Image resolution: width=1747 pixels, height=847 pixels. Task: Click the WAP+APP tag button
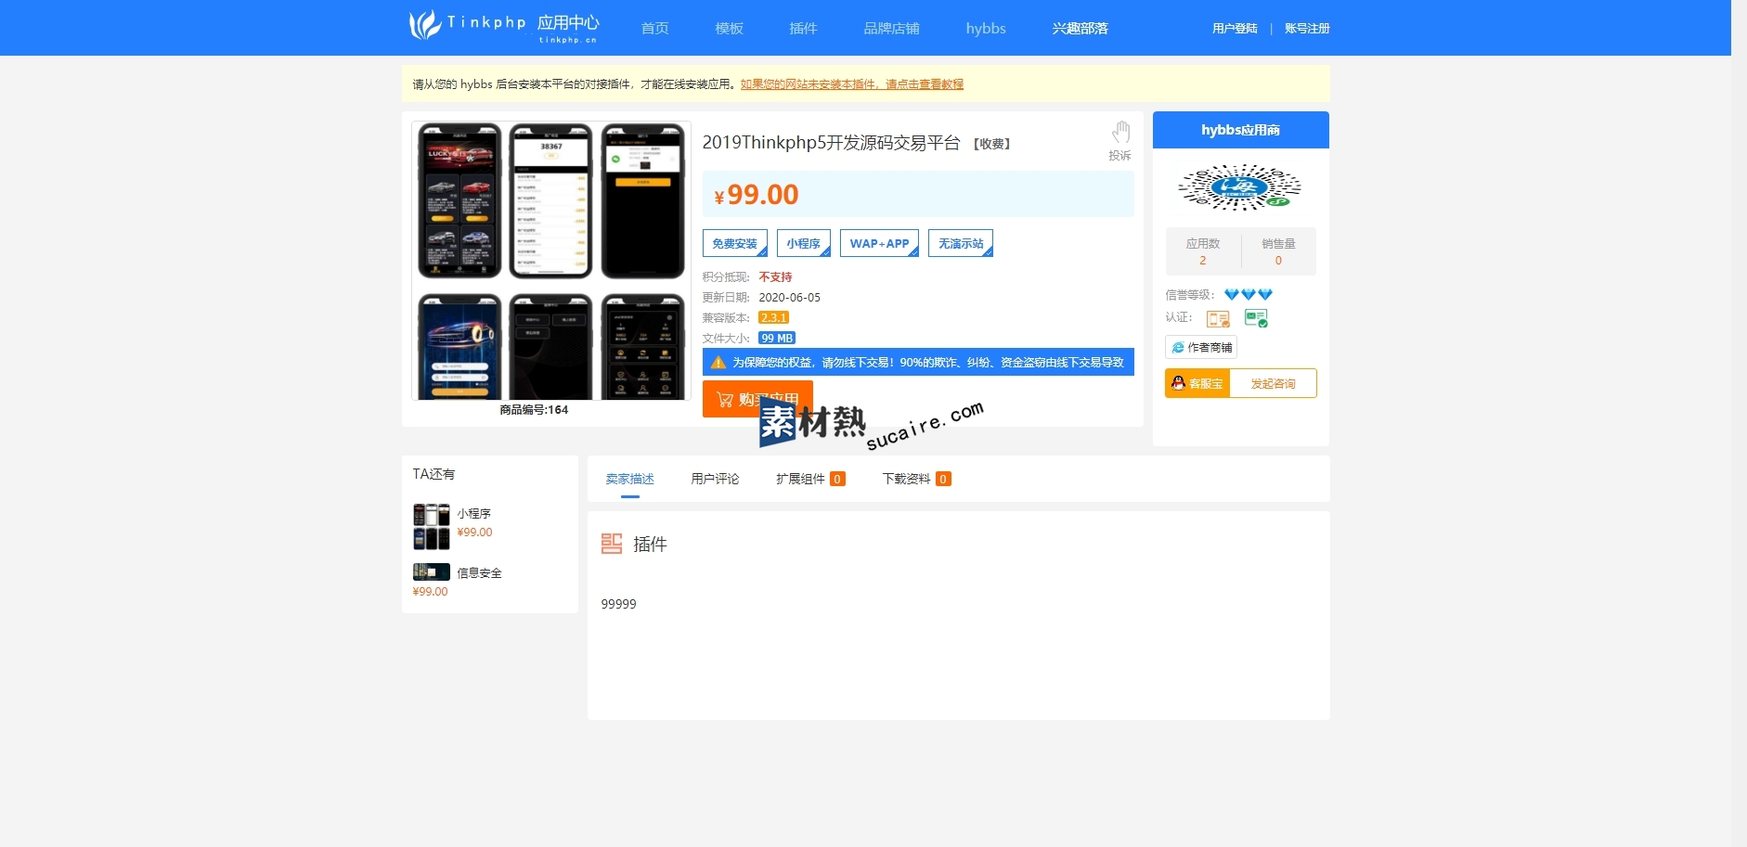point(879,243)
